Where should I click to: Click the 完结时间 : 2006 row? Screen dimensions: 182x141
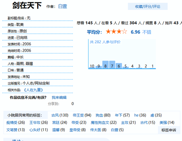coord(37,51)
